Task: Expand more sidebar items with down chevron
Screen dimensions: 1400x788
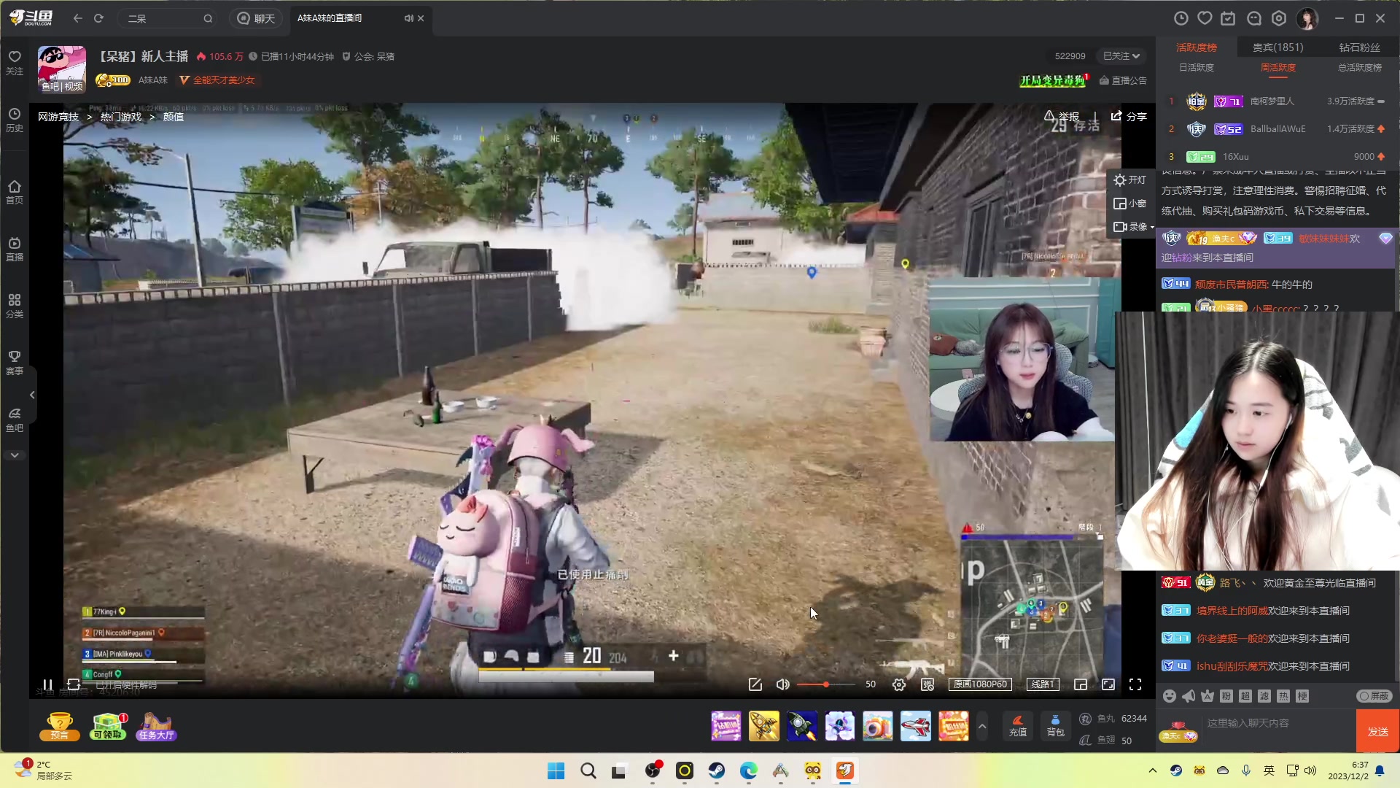Action: pyautogui.click(x=15, y=455)
